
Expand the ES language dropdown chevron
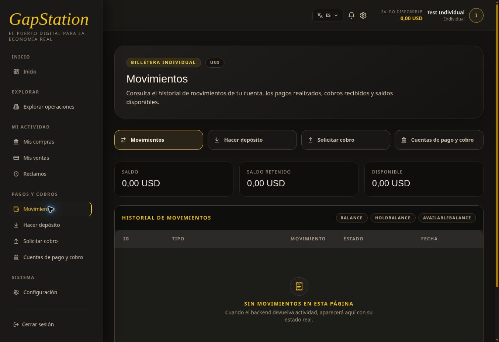(x=336, y=15)
